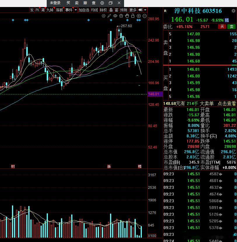Select buy level 2 price 146.00
Viewport: 237px width, 242px height.
pos(194,76)
